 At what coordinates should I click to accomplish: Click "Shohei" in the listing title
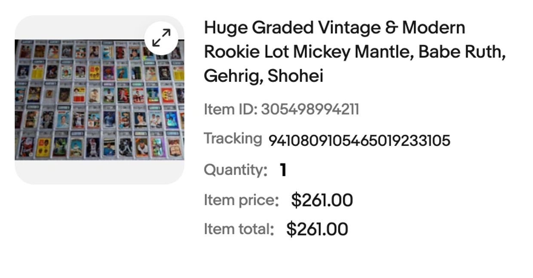[295, 76]
